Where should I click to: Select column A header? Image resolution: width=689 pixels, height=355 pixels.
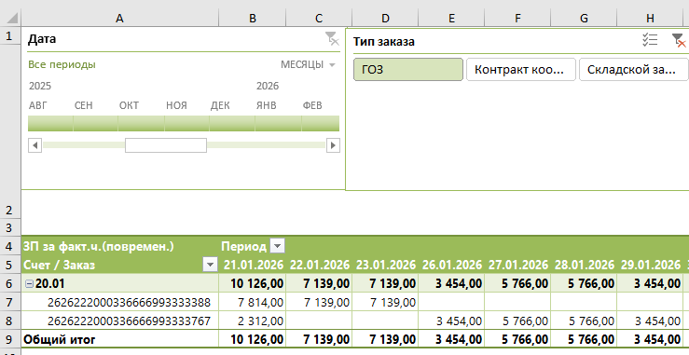point(119,18)
